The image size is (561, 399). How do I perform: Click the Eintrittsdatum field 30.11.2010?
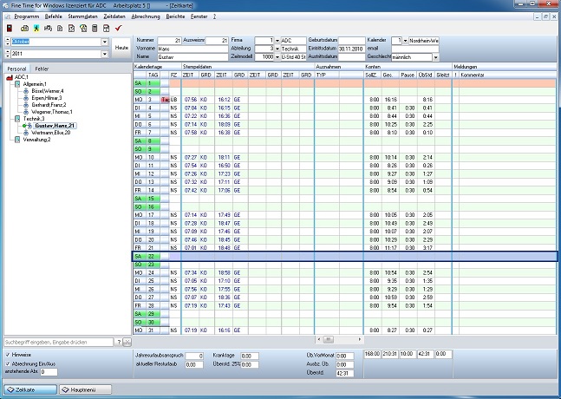[351, 49]
